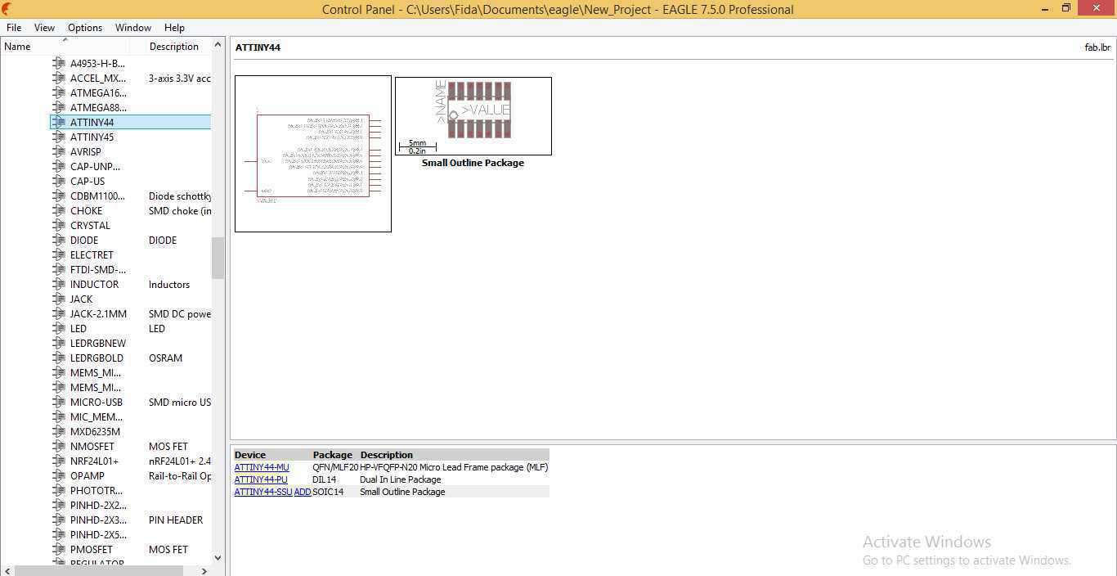1117x576 pixels.
Task: Click the device icon beside LEDRGBNEW
Action: point(59,343)
